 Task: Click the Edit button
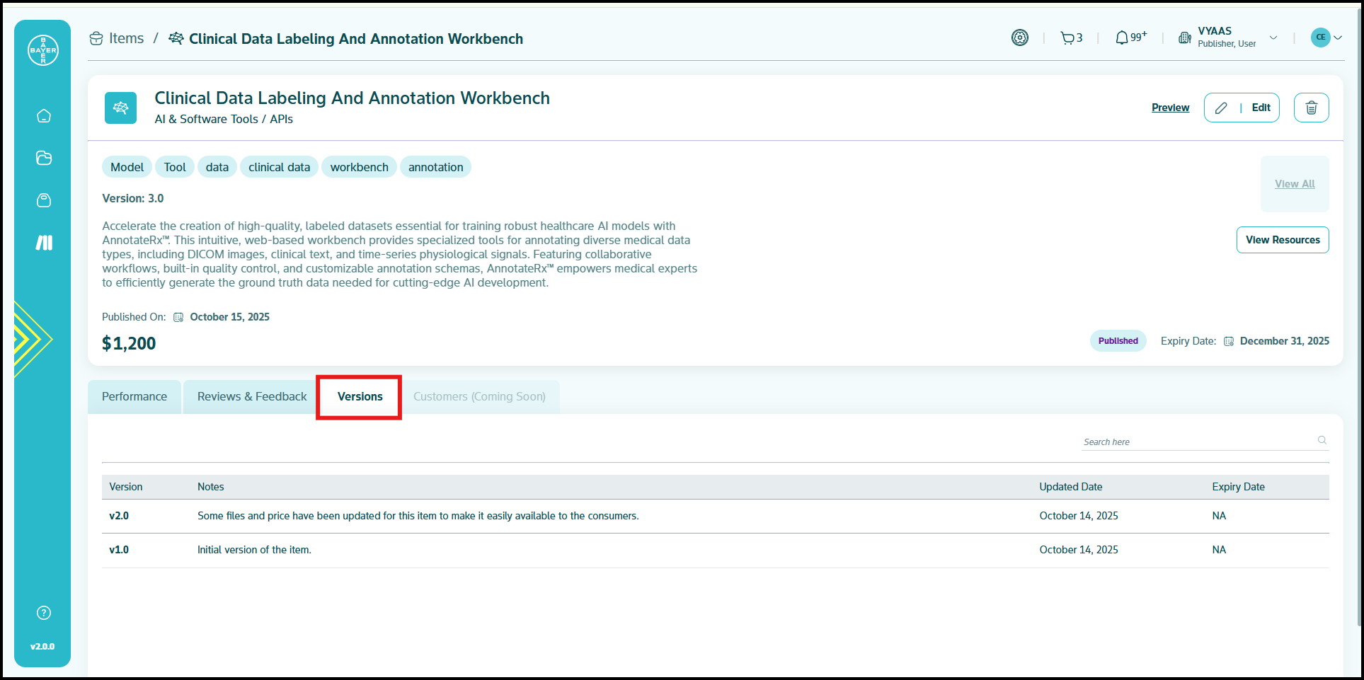[1242, 108]
